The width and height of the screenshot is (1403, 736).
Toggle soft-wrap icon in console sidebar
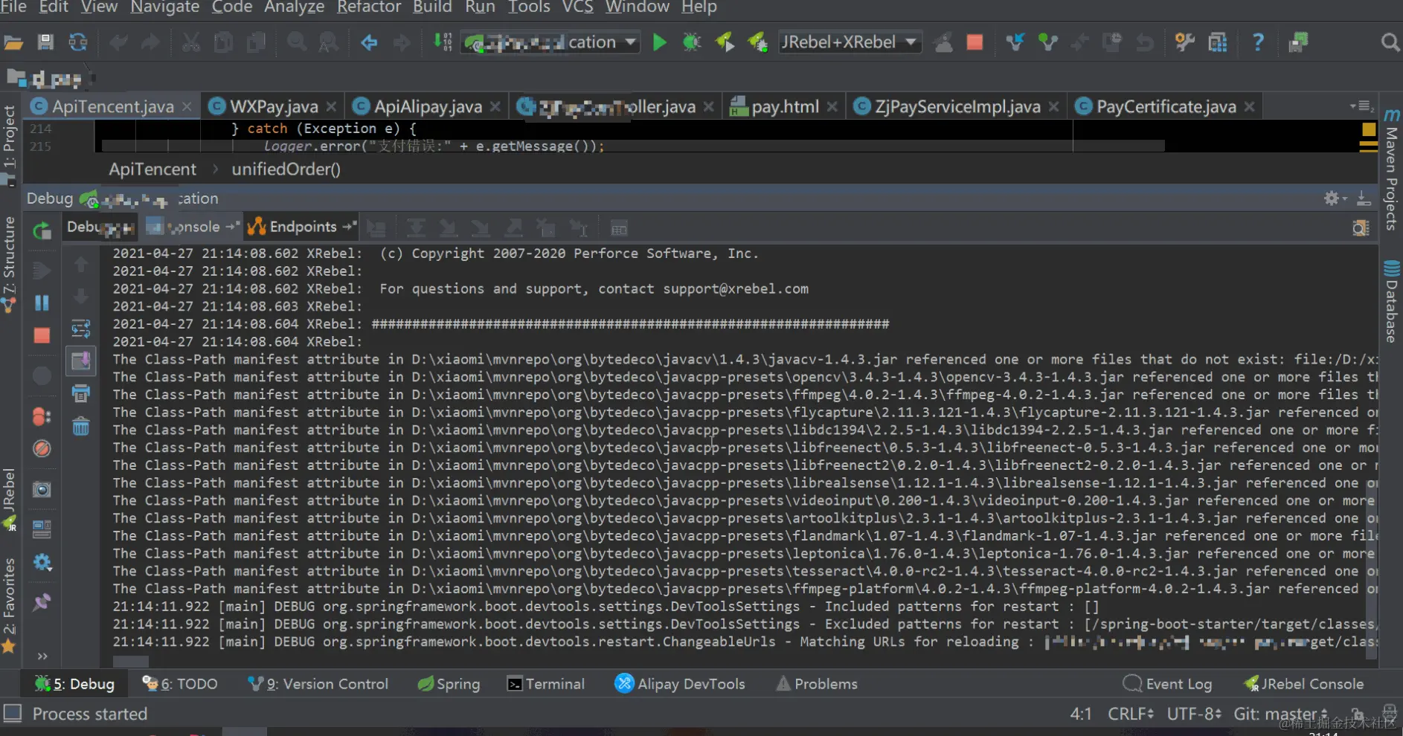point(80,329)
